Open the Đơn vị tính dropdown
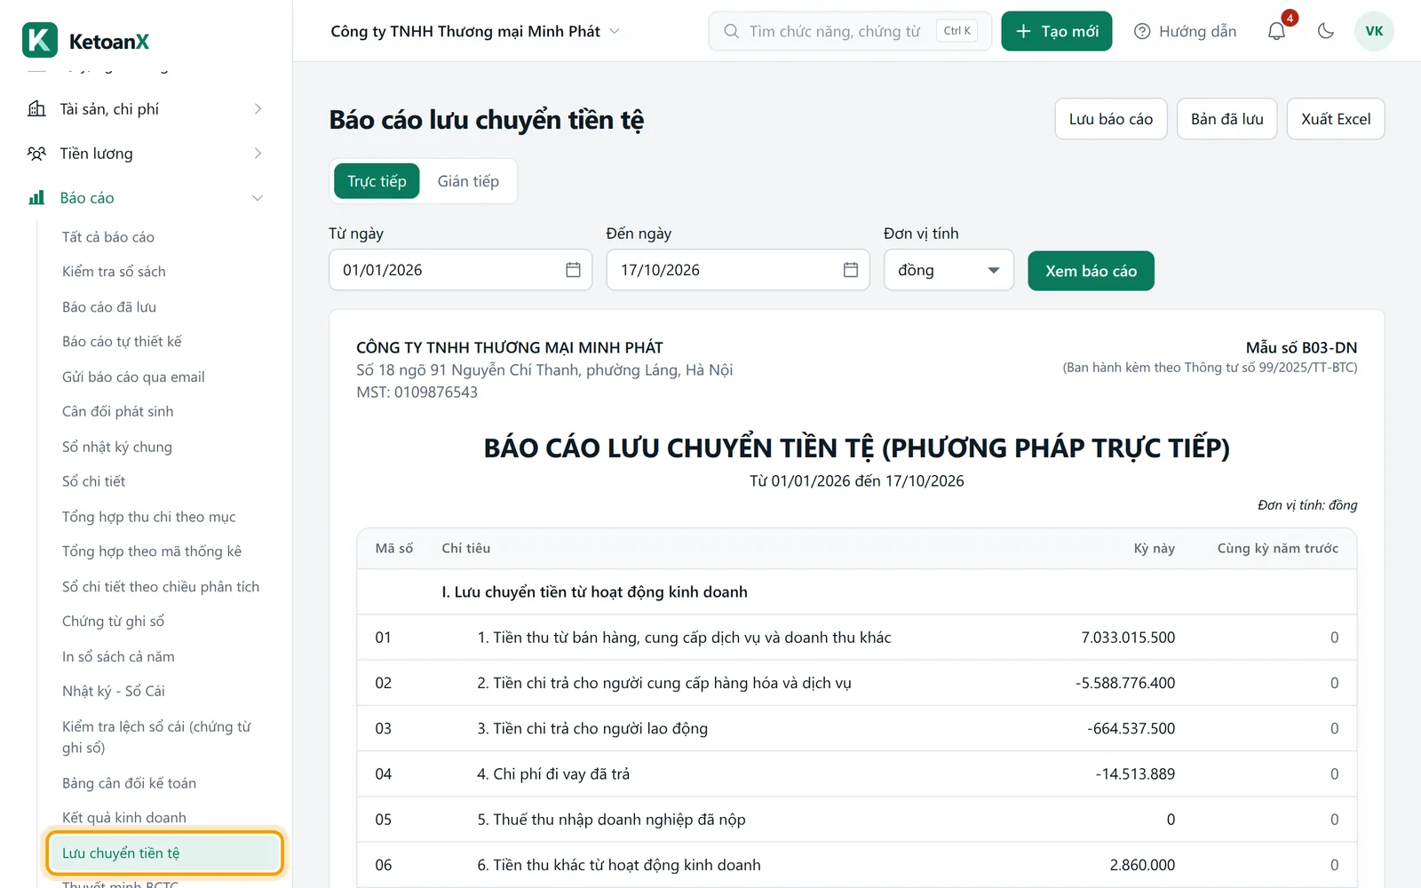This screenshot has height=888, width=1421. coord(949,270)
